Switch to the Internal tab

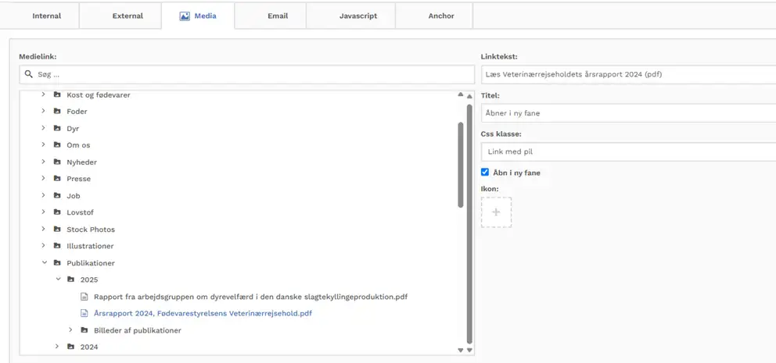point(46,16)
